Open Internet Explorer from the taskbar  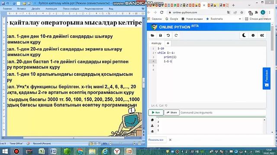click(105, 151)
